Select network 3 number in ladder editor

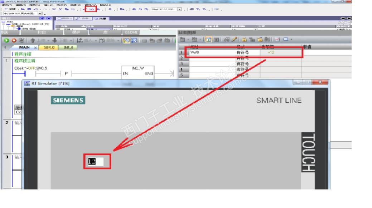click(x=7, y=157)
